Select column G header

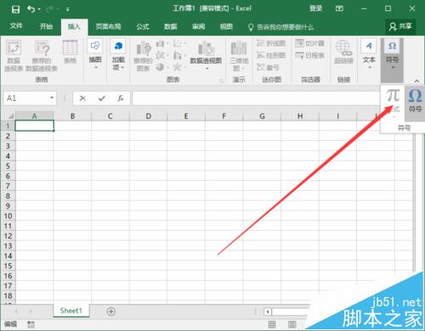click(x=262, y=116)
